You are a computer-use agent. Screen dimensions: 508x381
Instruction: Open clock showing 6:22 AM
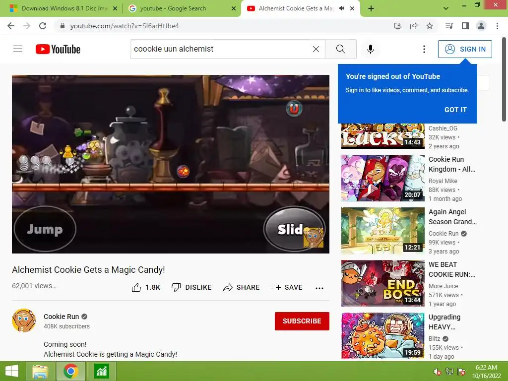pyautogui.click(x=486, y=371)
